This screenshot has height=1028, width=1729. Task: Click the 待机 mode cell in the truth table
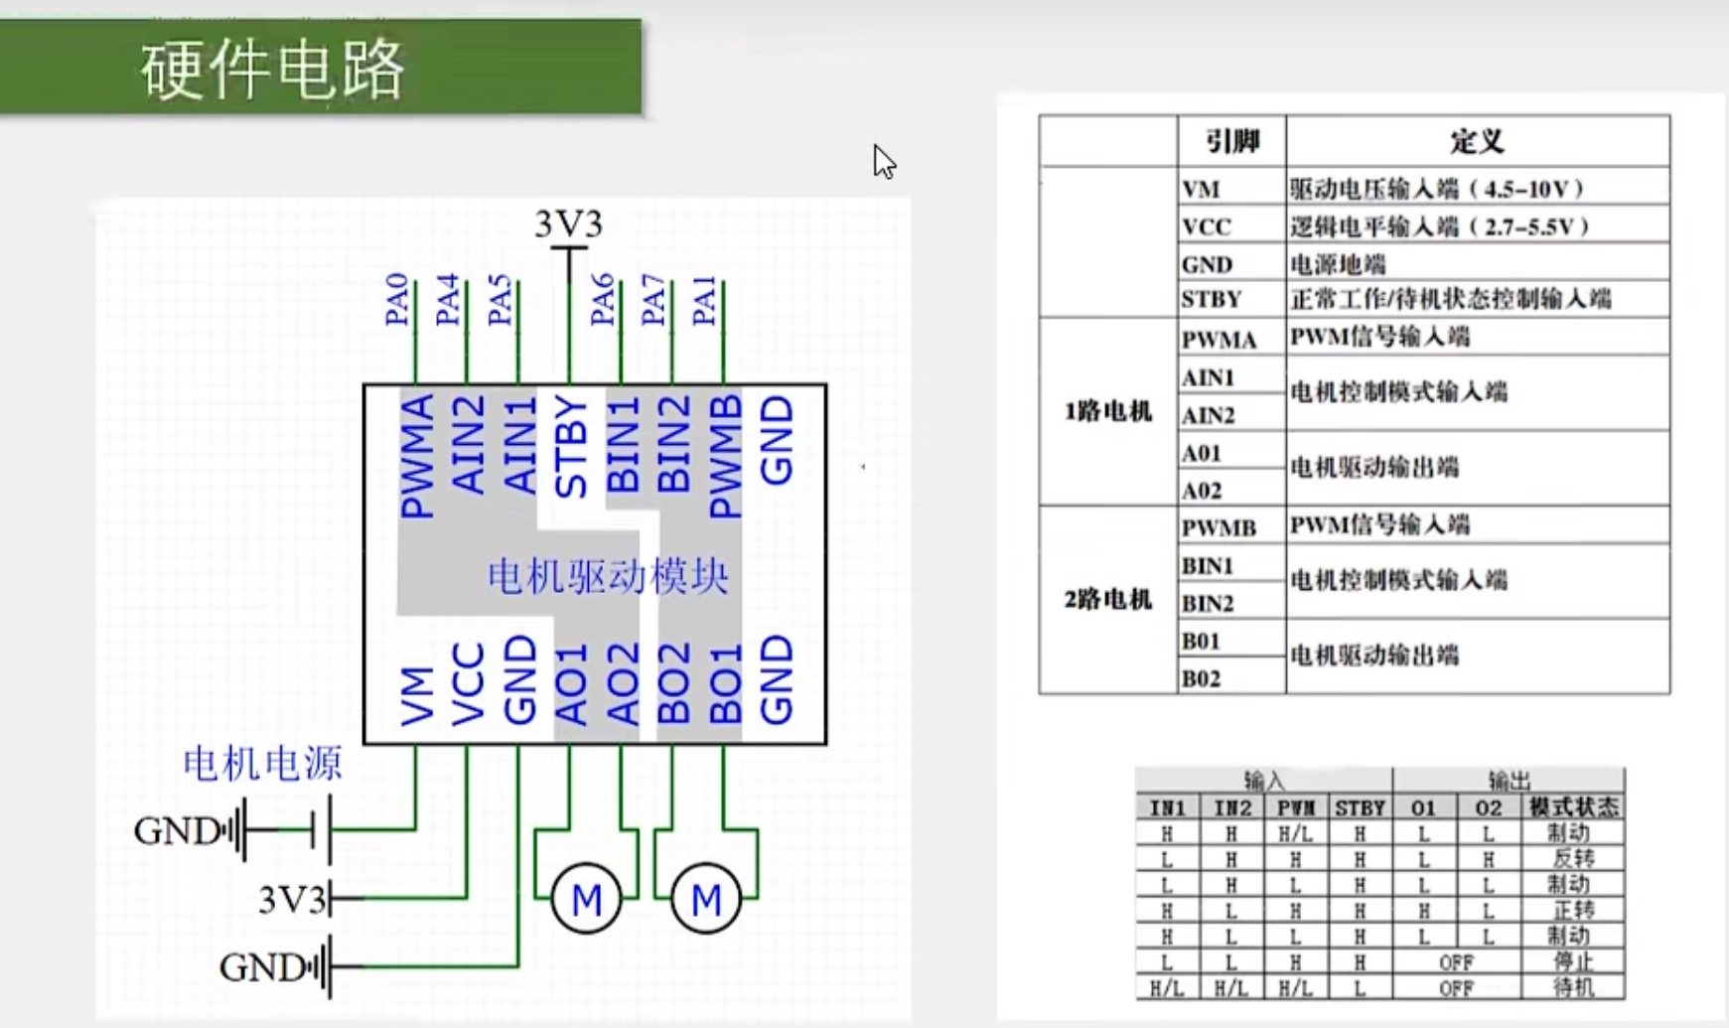pyautogui.click(x=1573, y=988)
